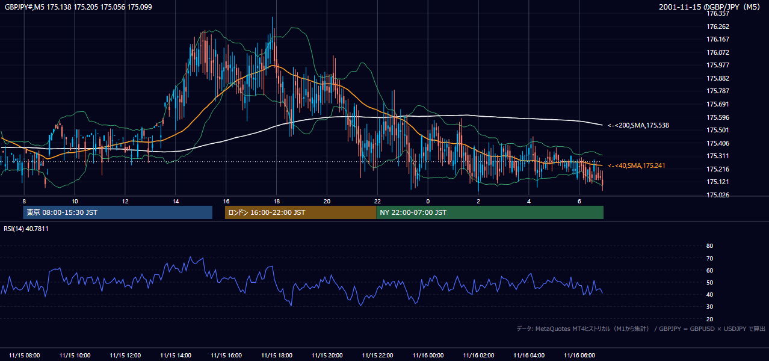Click the 11/15 16:00 date axis label
Screen dimensions: 769x361
point(226,355)
